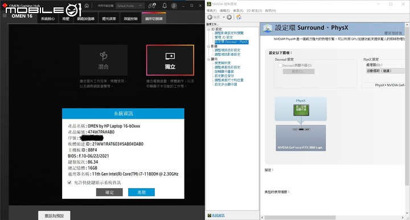Click the NVIDIA vertical scrollbar up arrow

(407, 25)
